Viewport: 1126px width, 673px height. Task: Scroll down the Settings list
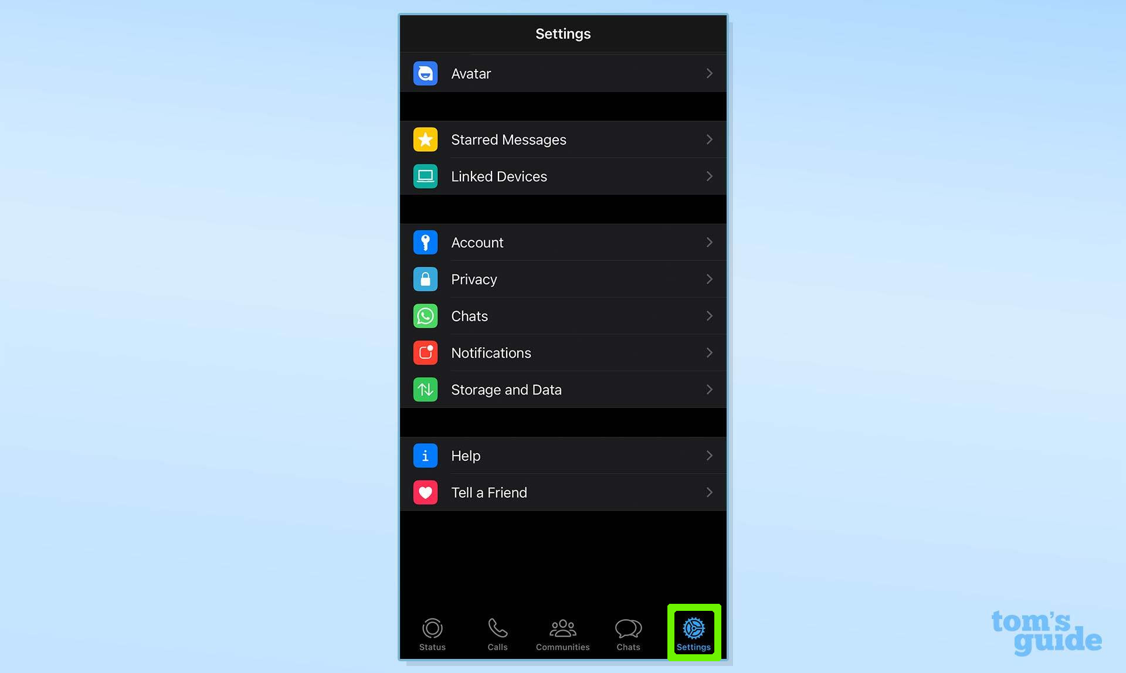click(x=564, y=321)
